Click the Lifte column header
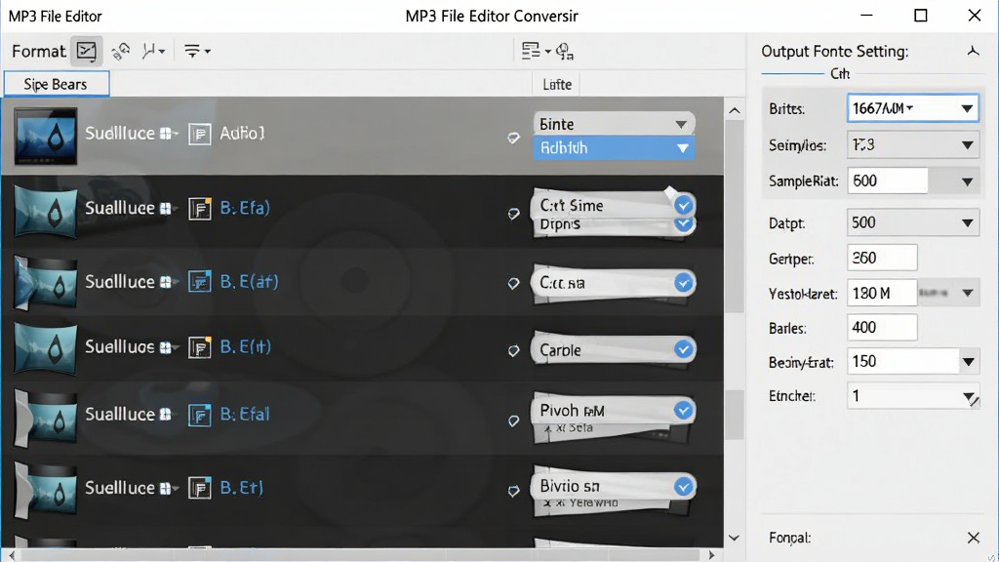The height and width of the screenshot is (562, 999). coord(557,84)
